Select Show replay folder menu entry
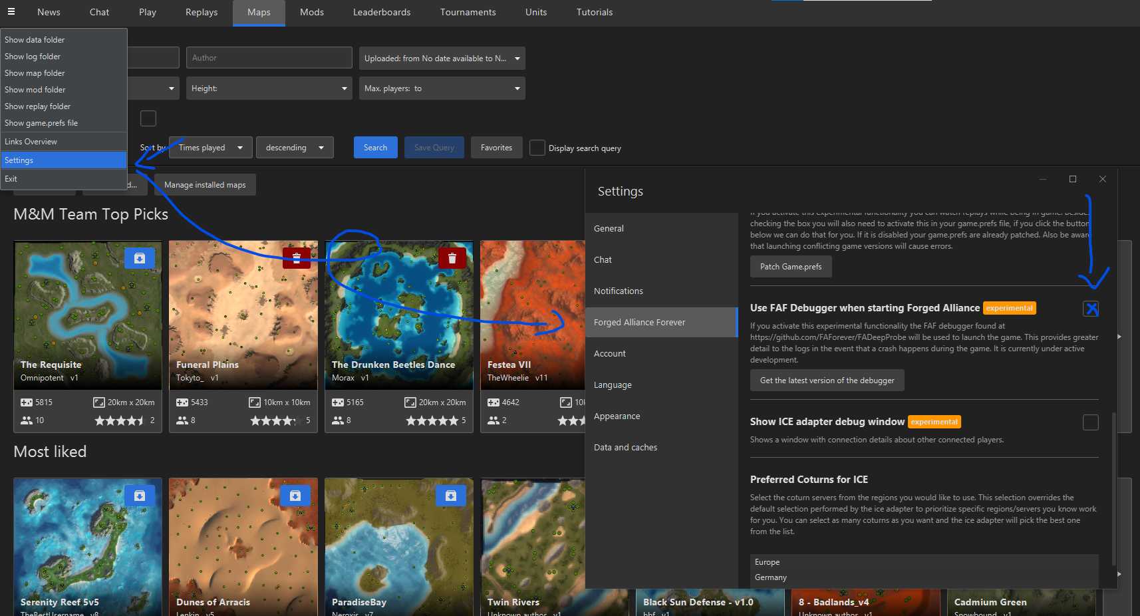The image size is (1140, 616). point(64,106)
